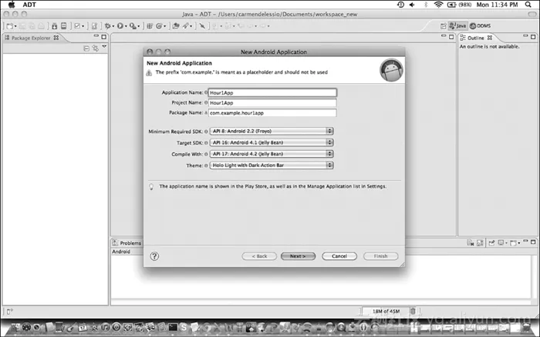This screenshot has height=337, width=540.
Task: Open the Package Explorer view menu triangle
Action: 104,46
